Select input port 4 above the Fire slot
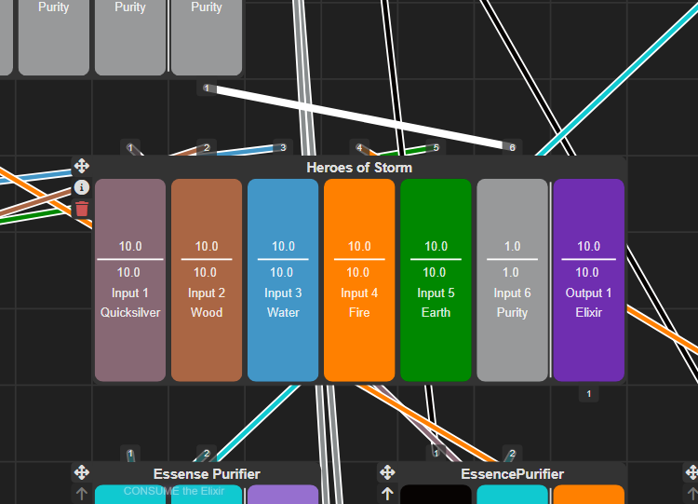Screen dimensions: 698x504 click(359, 147)
